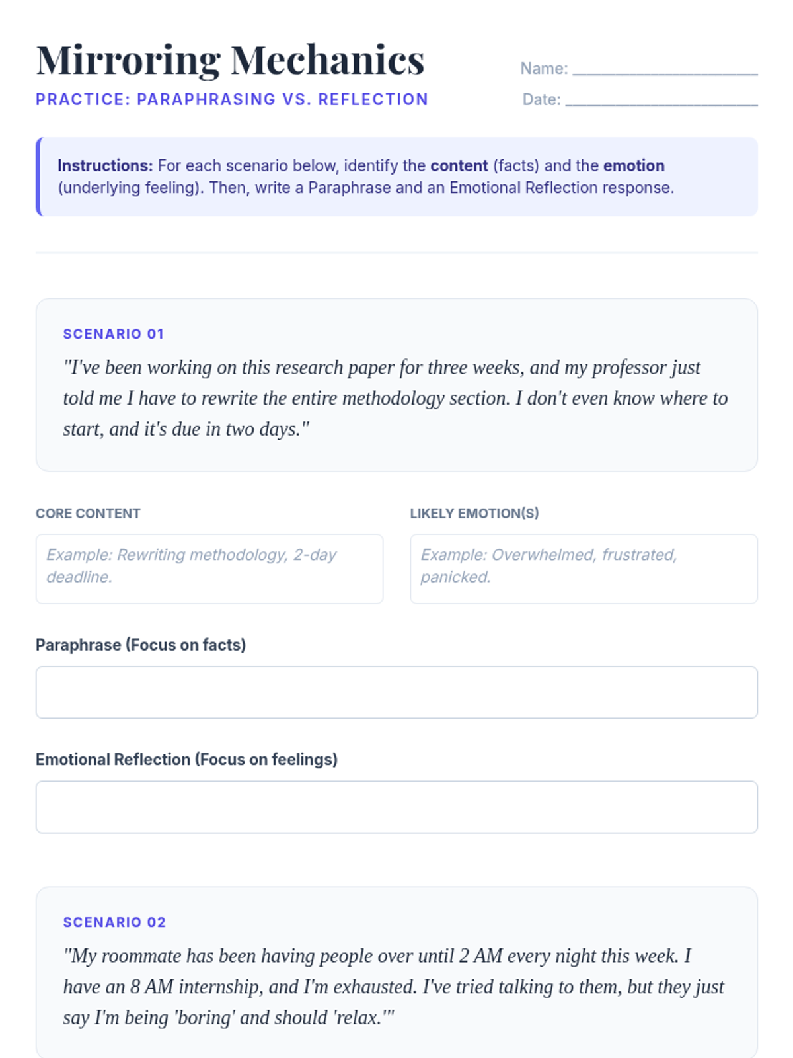Click the Scenario 01 heading
The width and height of the screenshot is (793, 1058).
coord(113,334)
